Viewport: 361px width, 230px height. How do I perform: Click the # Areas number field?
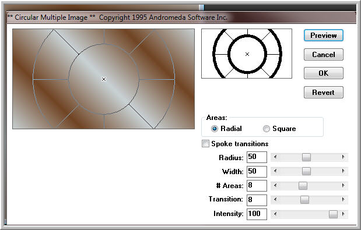(257, 186)
